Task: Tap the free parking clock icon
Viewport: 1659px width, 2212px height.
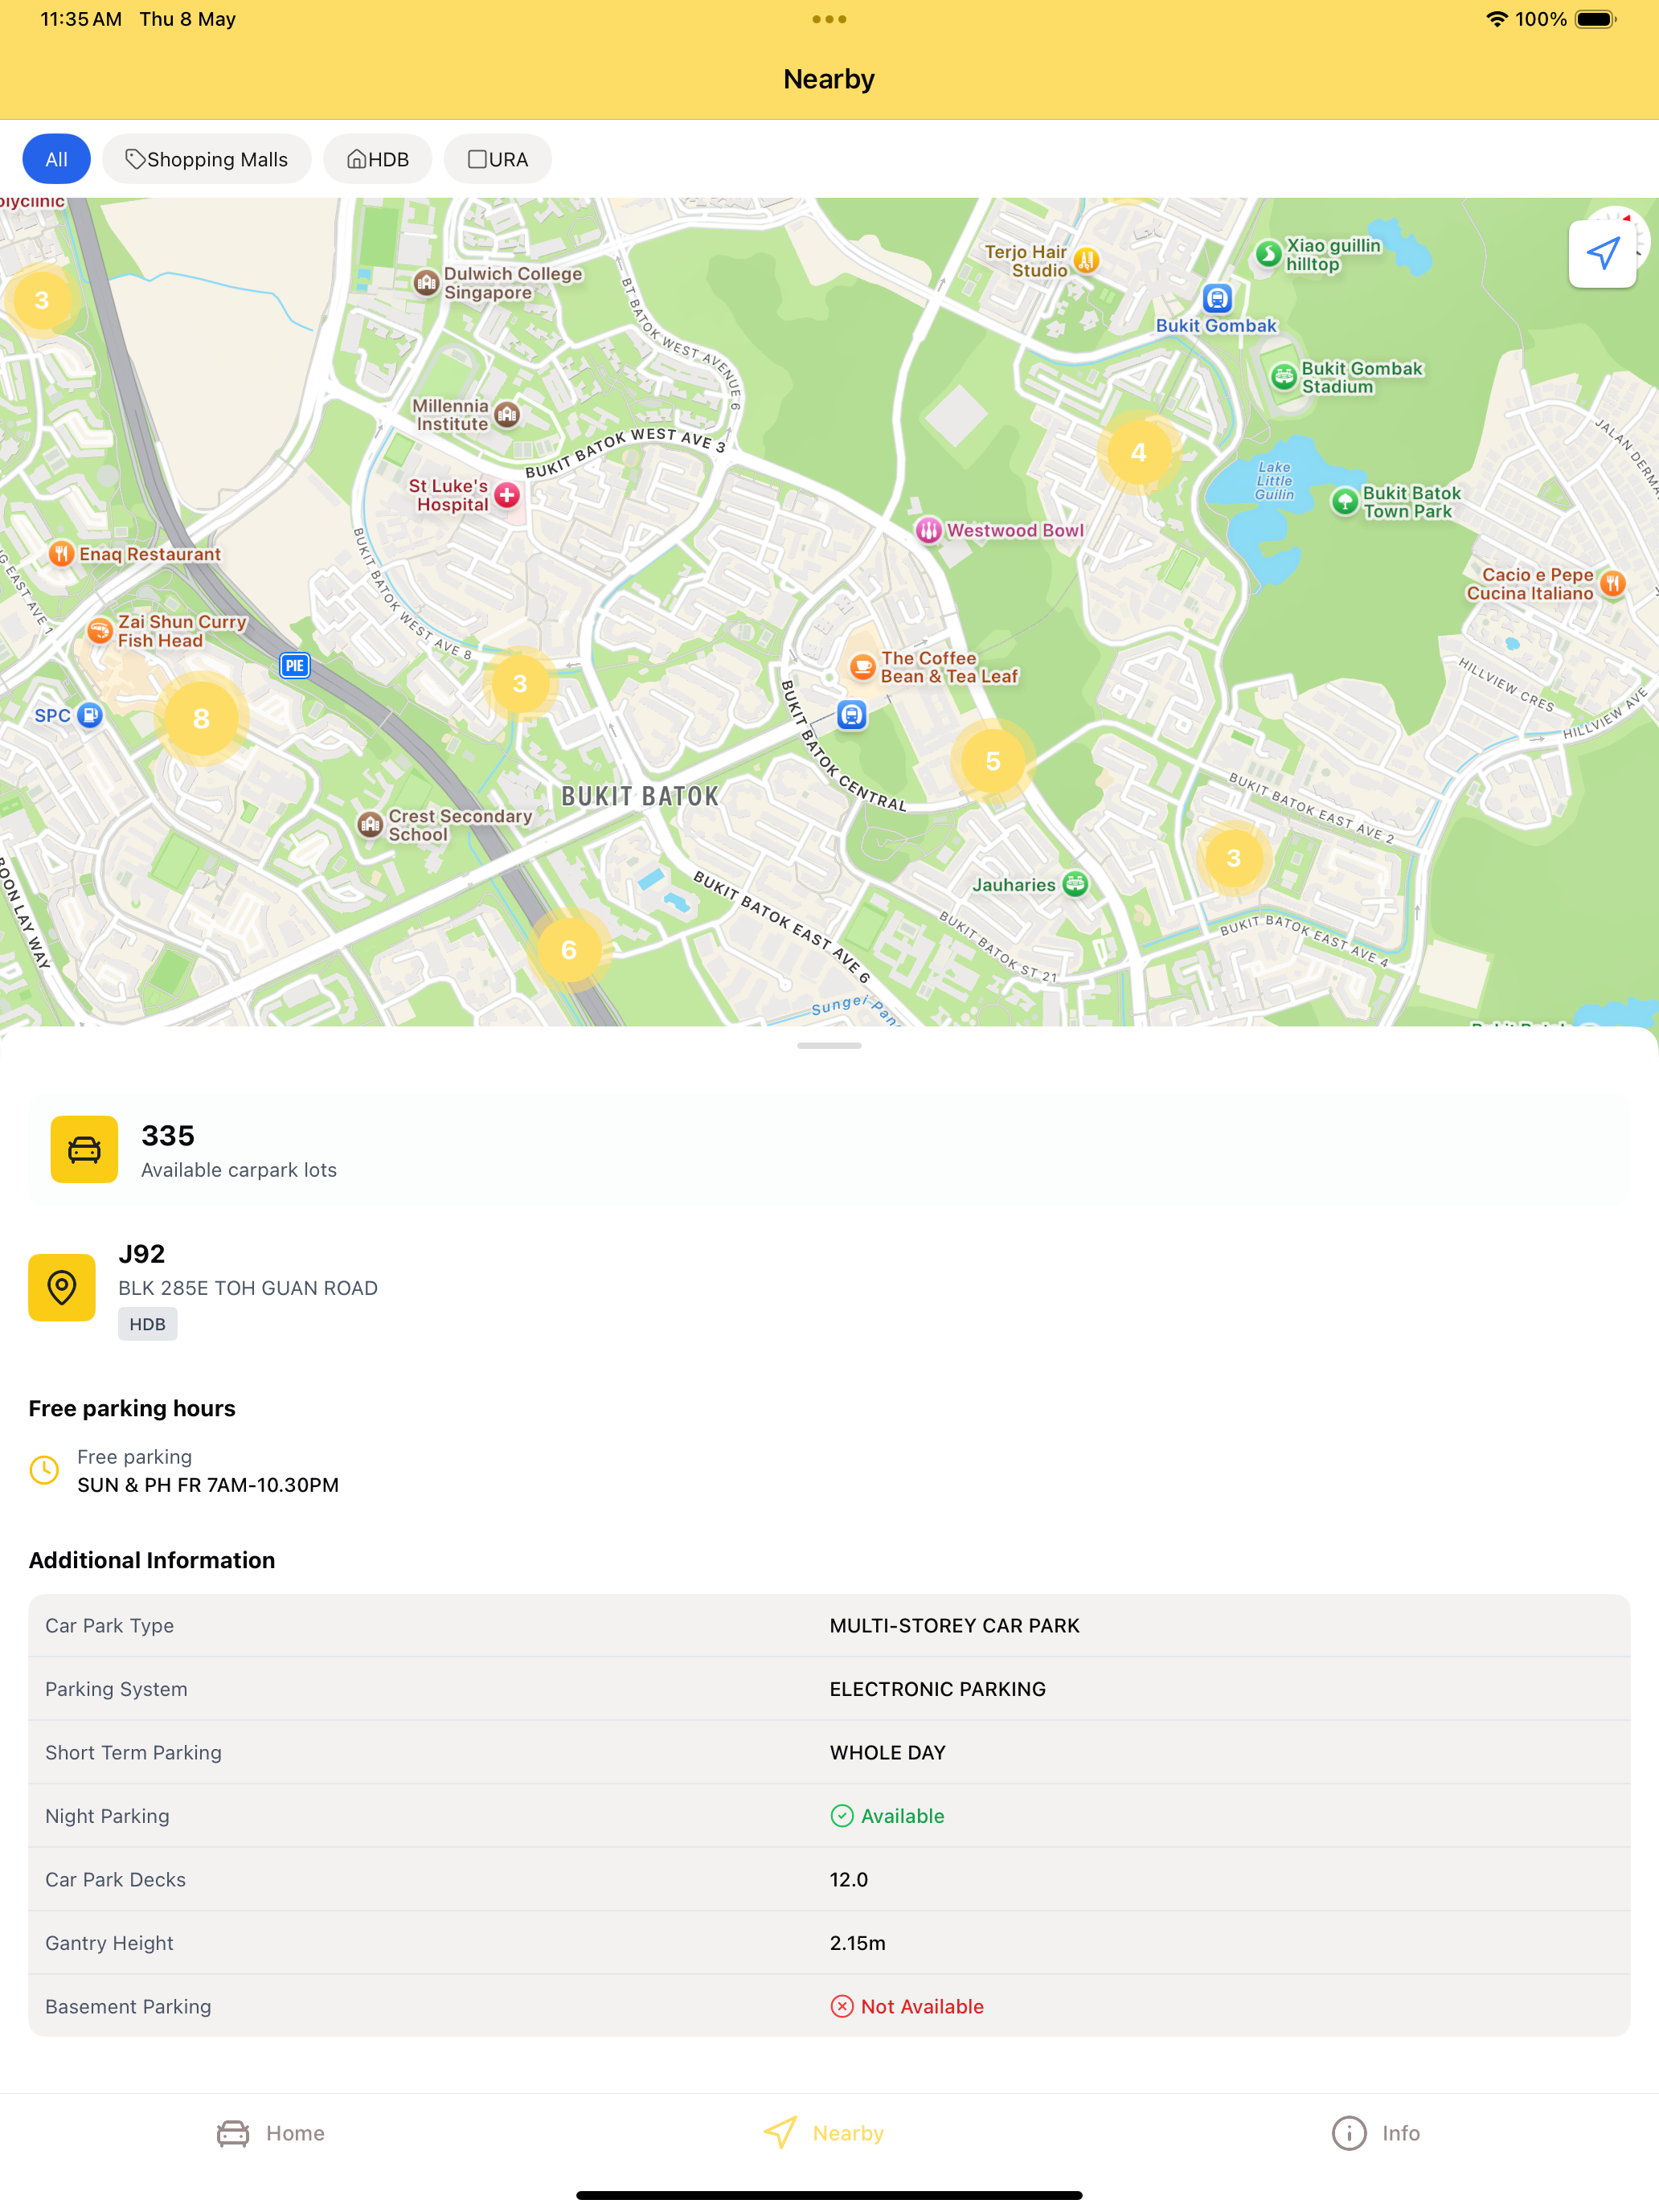Action: pyautogui.click(x=44, y=1470)
